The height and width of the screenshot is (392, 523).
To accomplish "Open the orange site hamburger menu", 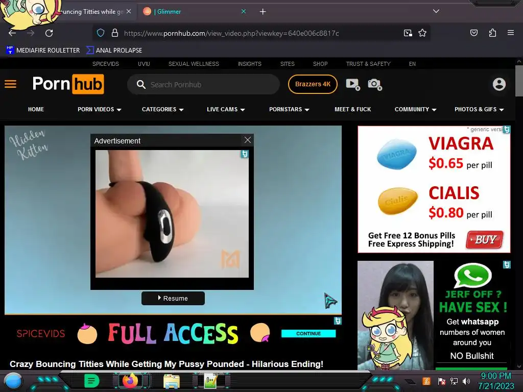I will tap(10, 84).
